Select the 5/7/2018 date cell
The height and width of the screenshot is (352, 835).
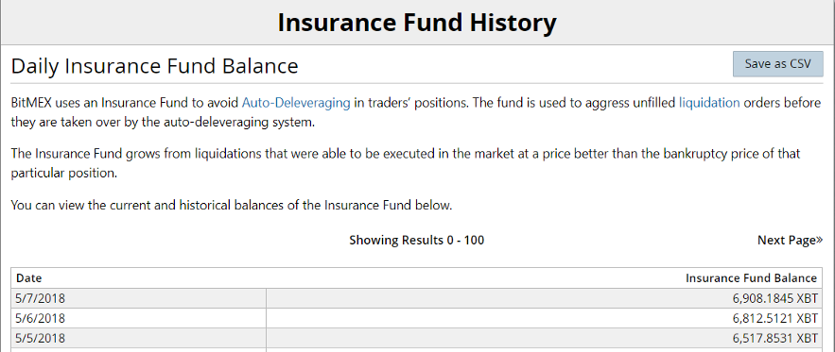click(138, 298)
